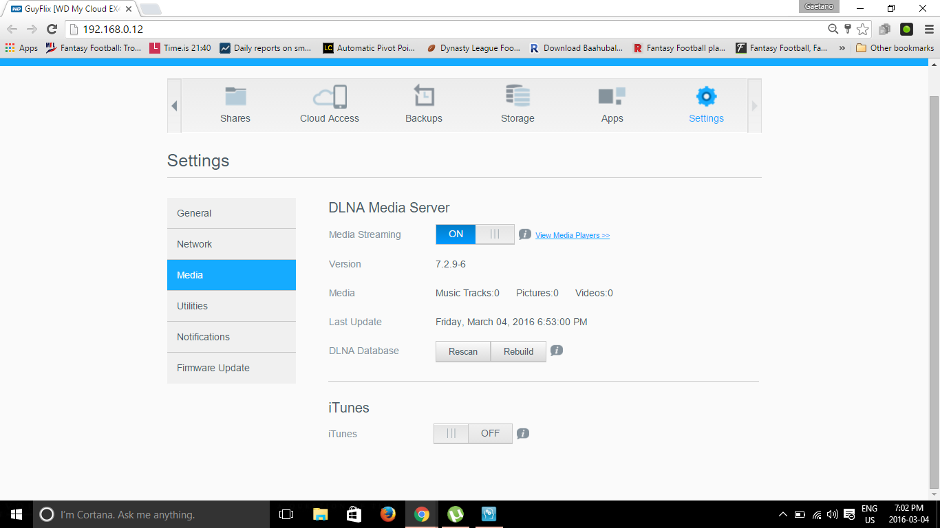Screen dimensions: 940x528
Task: Click the Cortana search box
Action: click(151, 514)
